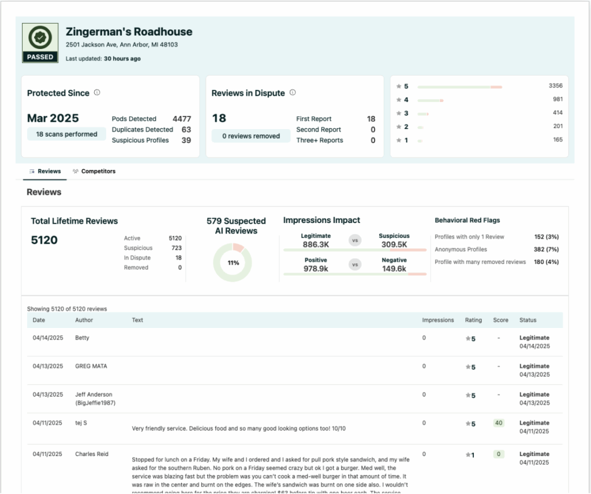Image resolution: width=591 pixels, height=494 pixels.
Task: Click the Second Report label
Action: click(x=319, y=130)
